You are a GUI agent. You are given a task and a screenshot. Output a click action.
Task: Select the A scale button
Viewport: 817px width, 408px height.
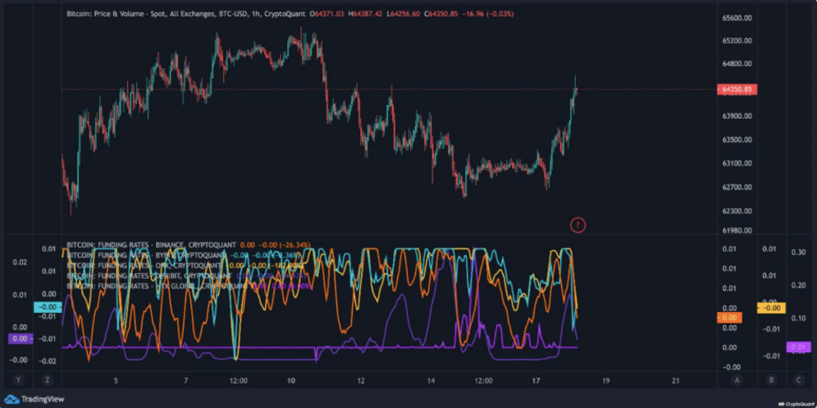737,380
